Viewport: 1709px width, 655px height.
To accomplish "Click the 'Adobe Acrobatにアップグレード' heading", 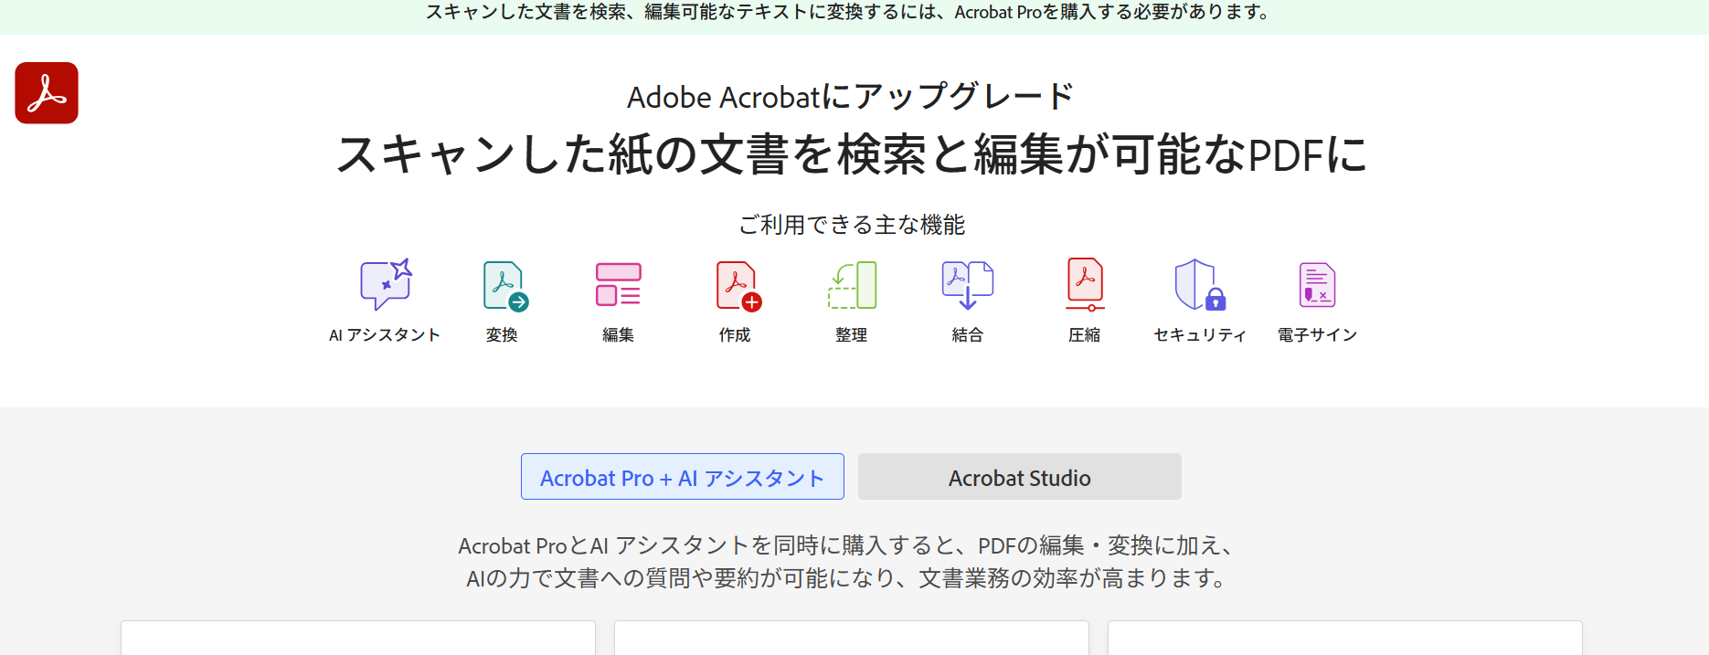I will pyautogui.click(x=850, y=97).
